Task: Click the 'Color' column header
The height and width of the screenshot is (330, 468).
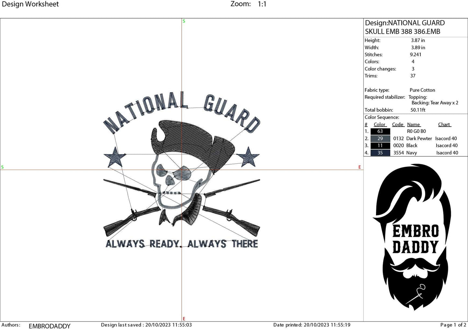Action: pyautogui.click(x=380, y=125)
